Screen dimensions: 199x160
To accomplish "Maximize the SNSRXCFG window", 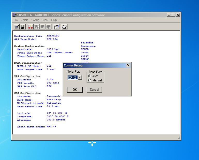I will [173, 15].
